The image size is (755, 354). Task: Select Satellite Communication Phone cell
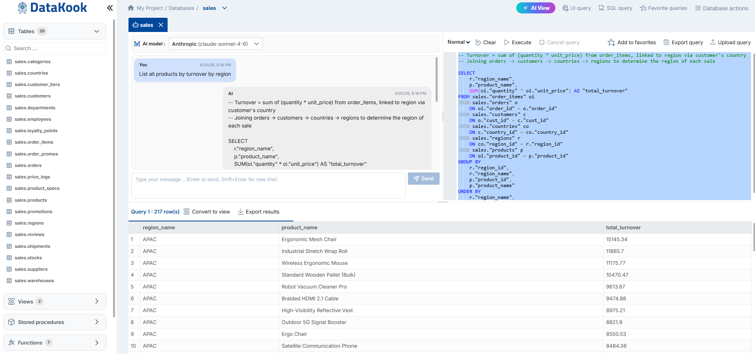coord(441,346)
